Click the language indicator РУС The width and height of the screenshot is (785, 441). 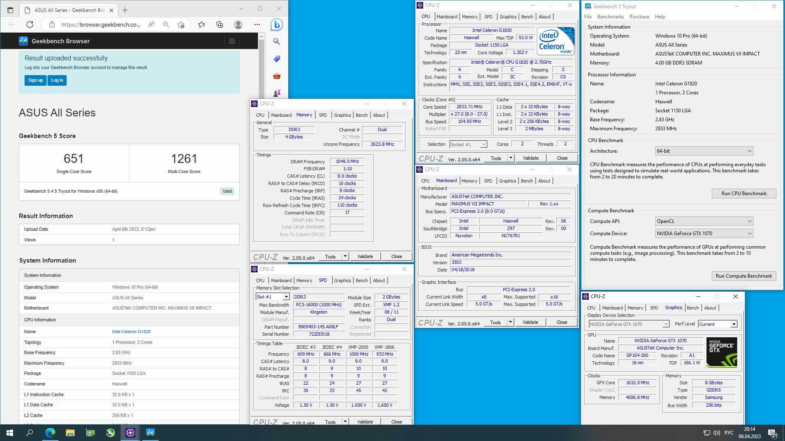click(729, 433)
